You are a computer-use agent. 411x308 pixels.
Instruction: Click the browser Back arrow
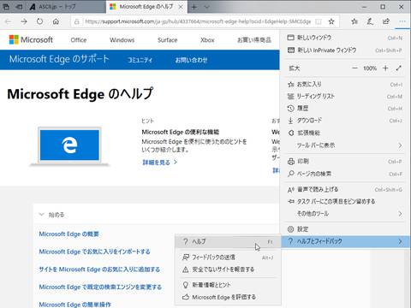8,21
